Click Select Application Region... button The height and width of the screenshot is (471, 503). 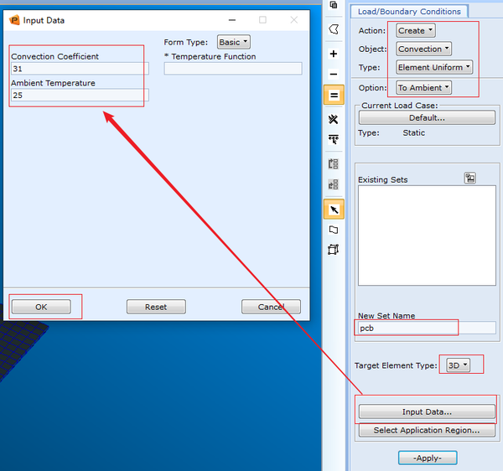(x=427, y=430)
